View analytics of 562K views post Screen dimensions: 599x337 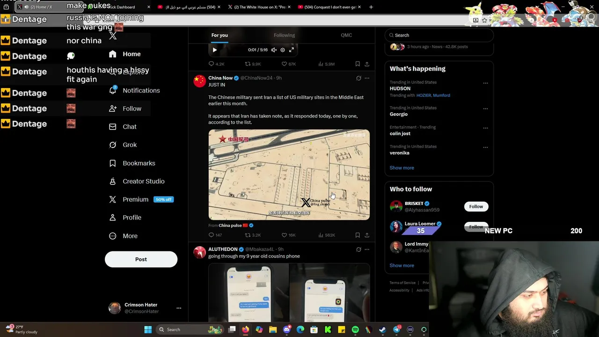[x=327, y=235]
